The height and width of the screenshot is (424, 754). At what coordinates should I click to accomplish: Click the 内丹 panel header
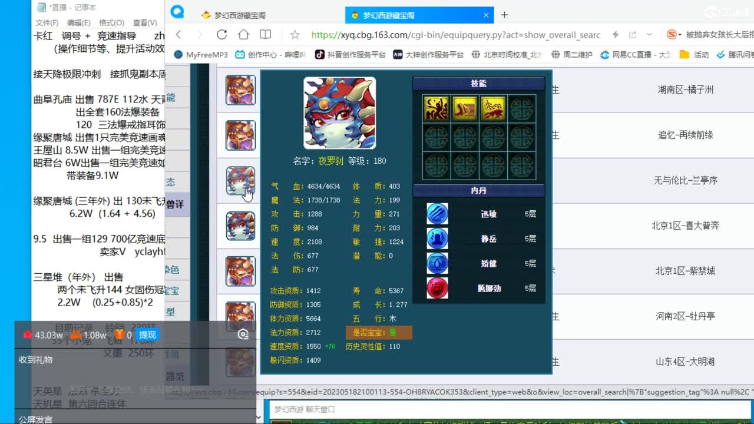click(x=478, y=191)
